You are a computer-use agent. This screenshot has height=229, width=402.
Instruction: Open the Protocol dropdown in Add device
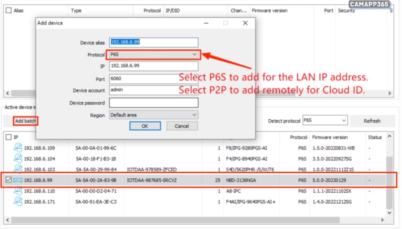tap(153, 54)
